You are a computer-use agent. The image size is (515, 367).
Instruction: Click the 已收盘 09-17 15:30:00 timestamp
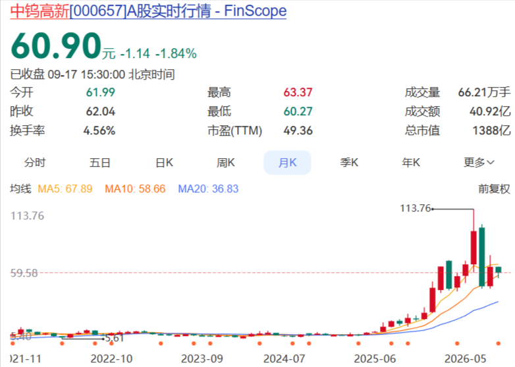[92, 74]
